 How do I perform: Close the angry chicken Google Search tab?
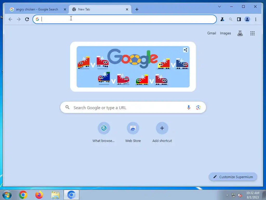click(x=65, y=10)
